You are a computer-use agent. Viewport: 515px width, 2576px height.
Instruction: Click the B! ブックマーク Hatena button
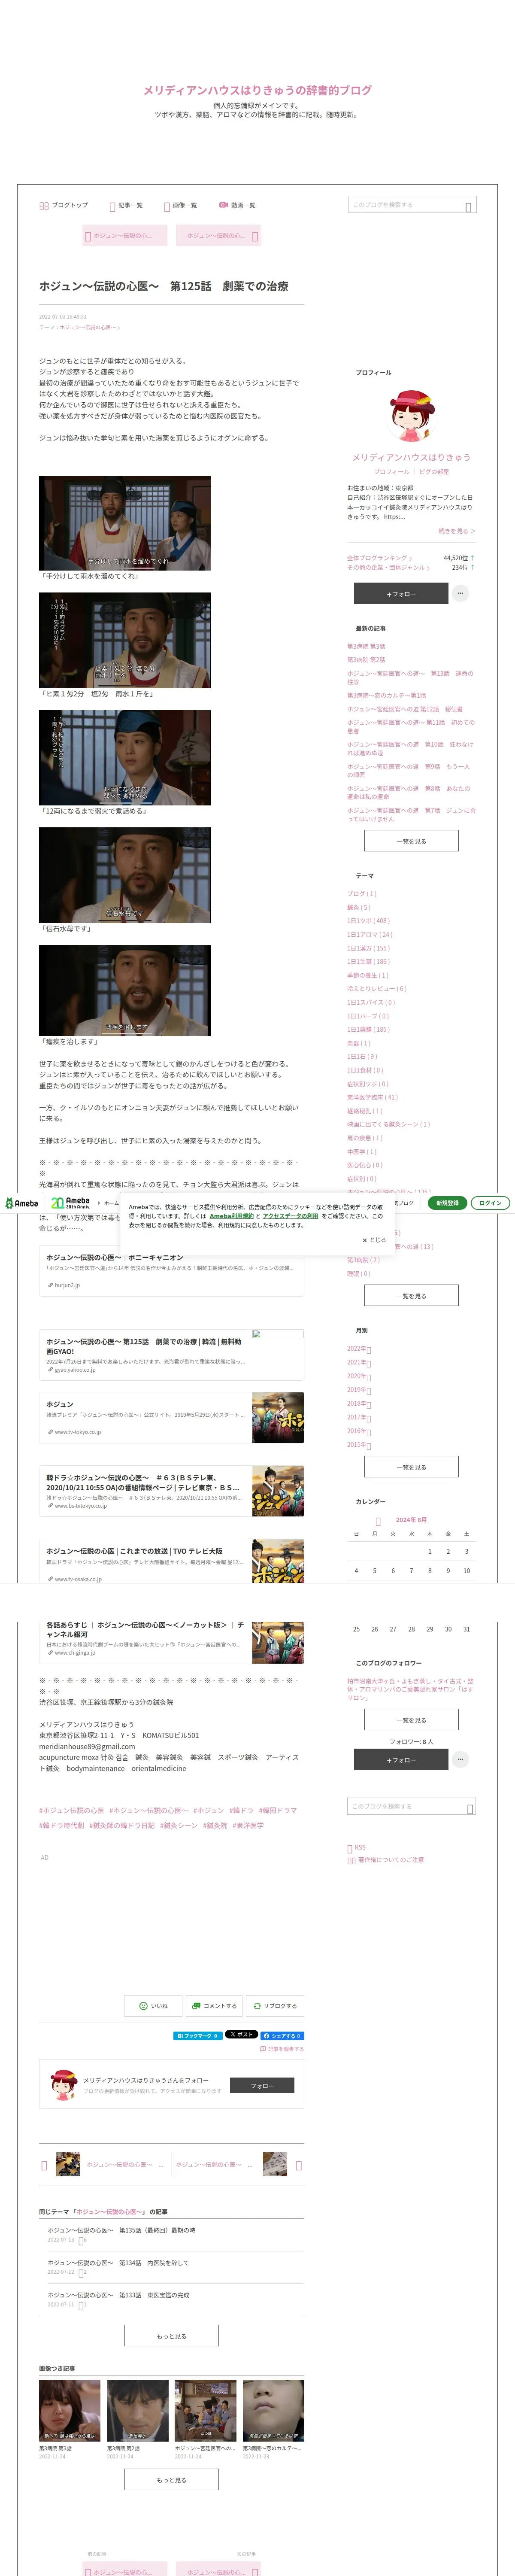click(x=197, y=2035)
